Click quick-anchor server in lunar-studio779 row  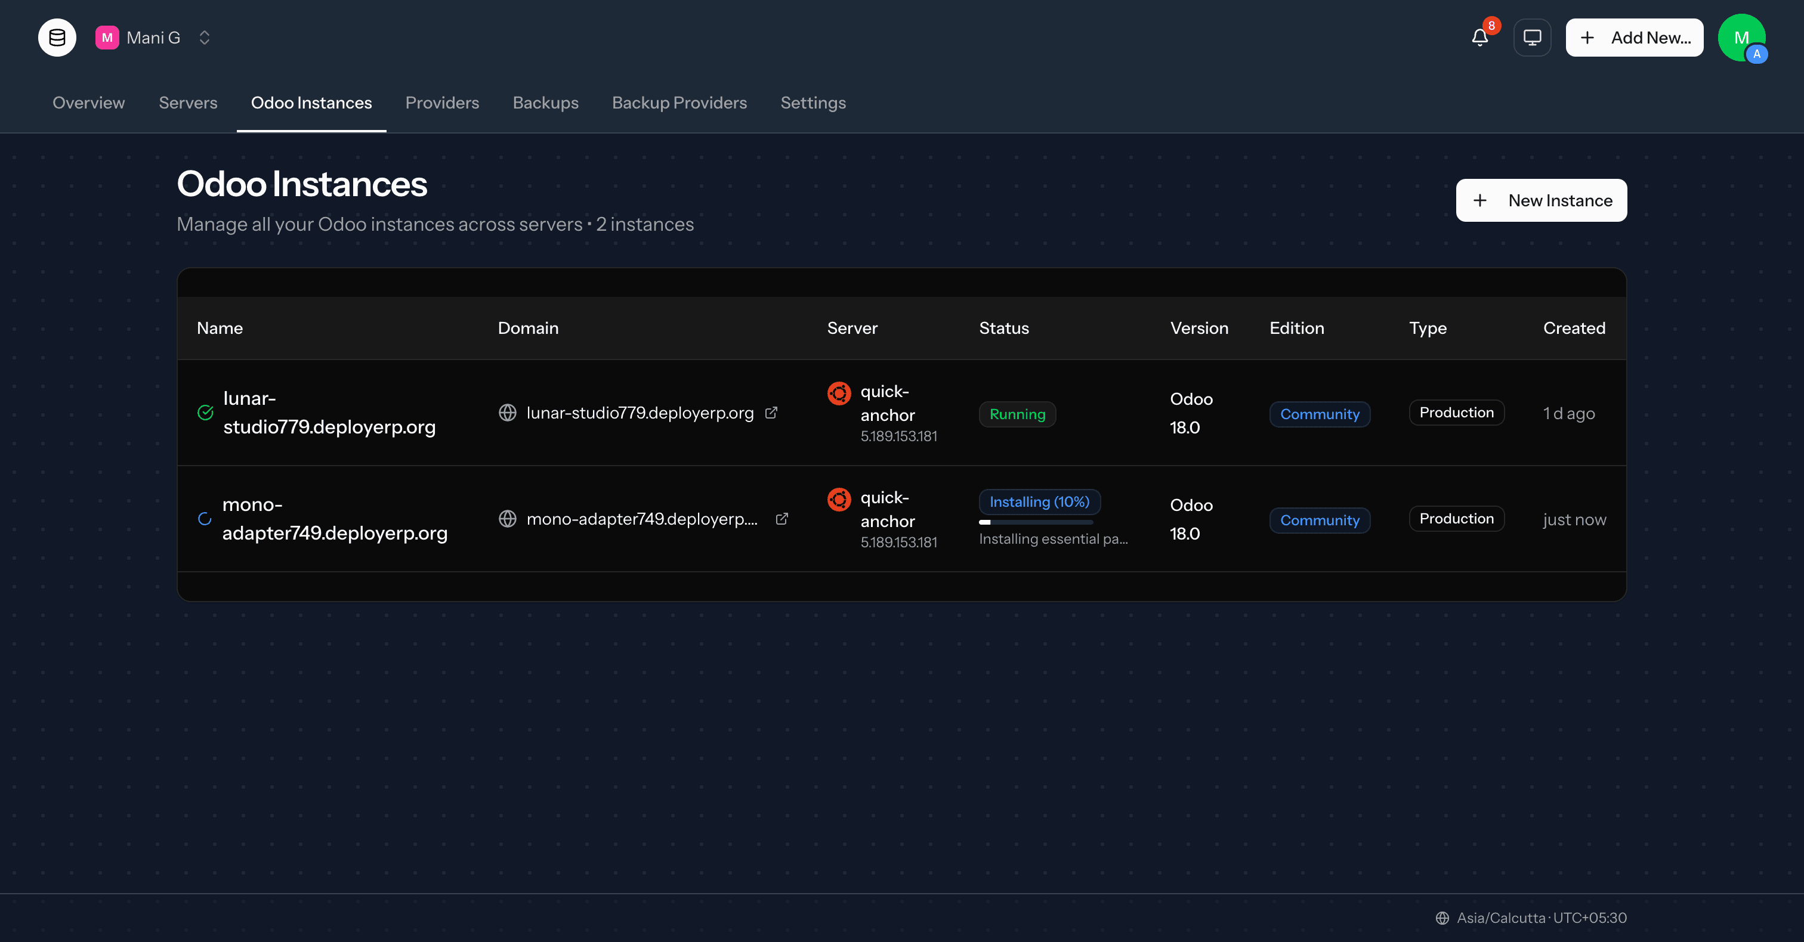pyautogui.click(x=887, y=403)
